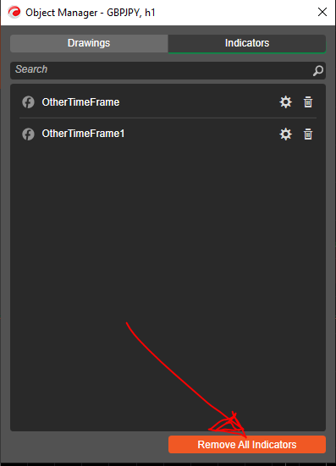The image size is (336, 466).
Task: Open settings gear for OtherTimeFrame indicator
Action: pyautogui.click(x=285, y=102)
